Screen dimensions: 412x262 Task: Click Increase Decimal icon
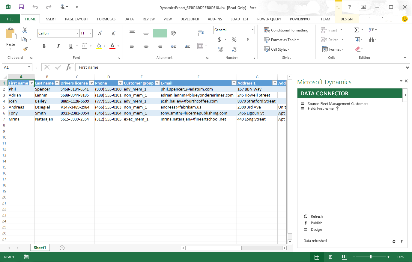(x=220, y=49)
